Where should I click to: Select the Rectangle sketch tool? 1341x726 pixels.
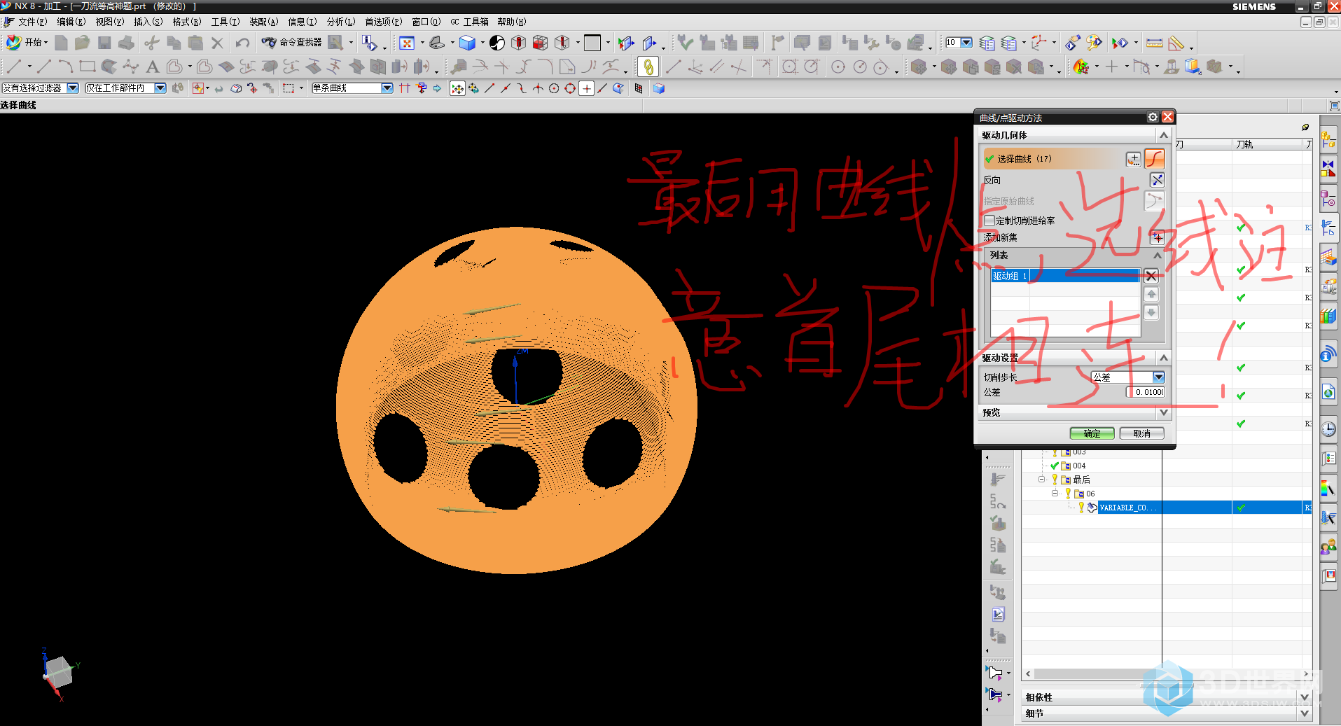[87, 67]
